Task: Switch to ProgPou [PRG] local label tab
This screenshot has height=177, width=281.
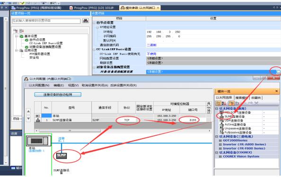Action: (36, 8)
